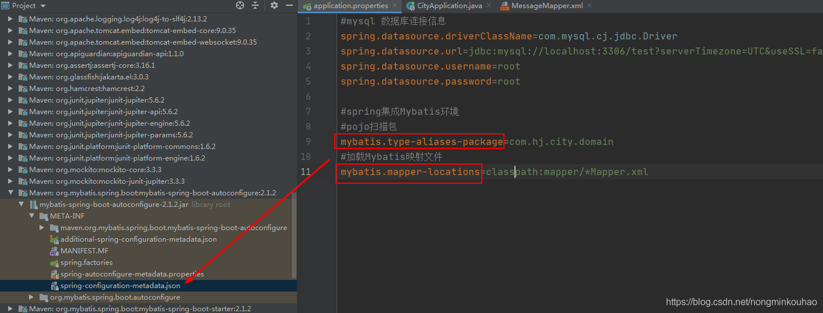Expand Maven mybatis-spring-boot-starter:2.1.2 library

10,308
